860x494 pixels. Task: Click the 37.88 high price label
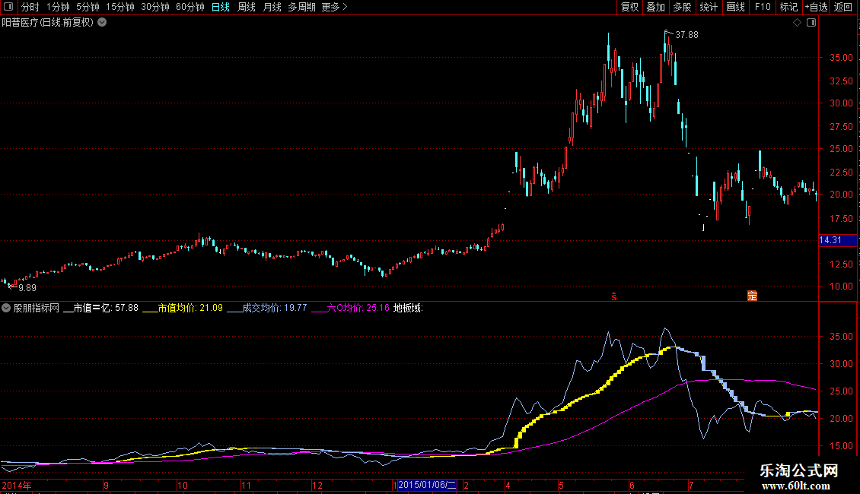pos(686,34)
